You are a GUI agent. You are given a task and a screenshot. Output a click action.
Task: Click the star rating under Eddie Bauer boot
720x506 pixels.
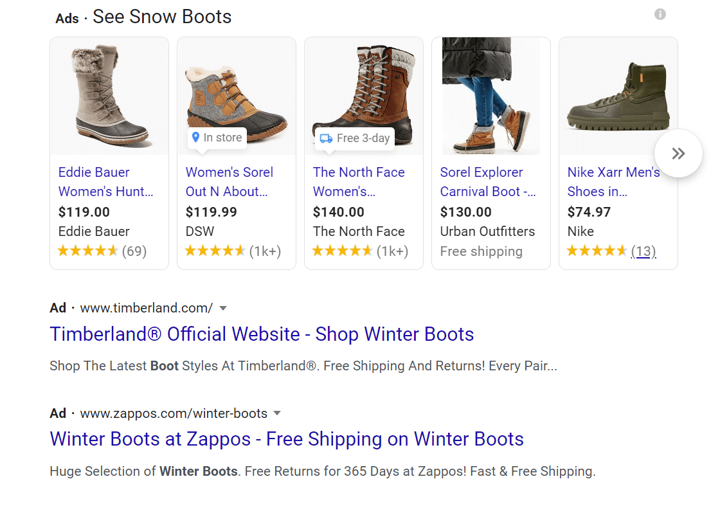click(88, 251)
